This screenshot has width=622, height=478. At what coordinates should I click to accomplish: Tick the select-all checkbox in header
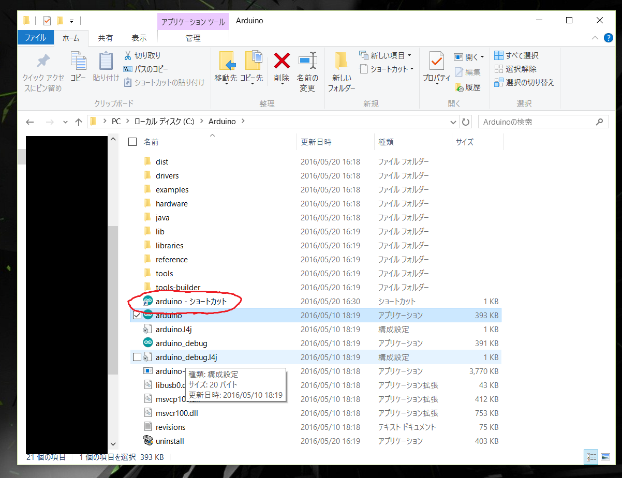pos(132,142)
